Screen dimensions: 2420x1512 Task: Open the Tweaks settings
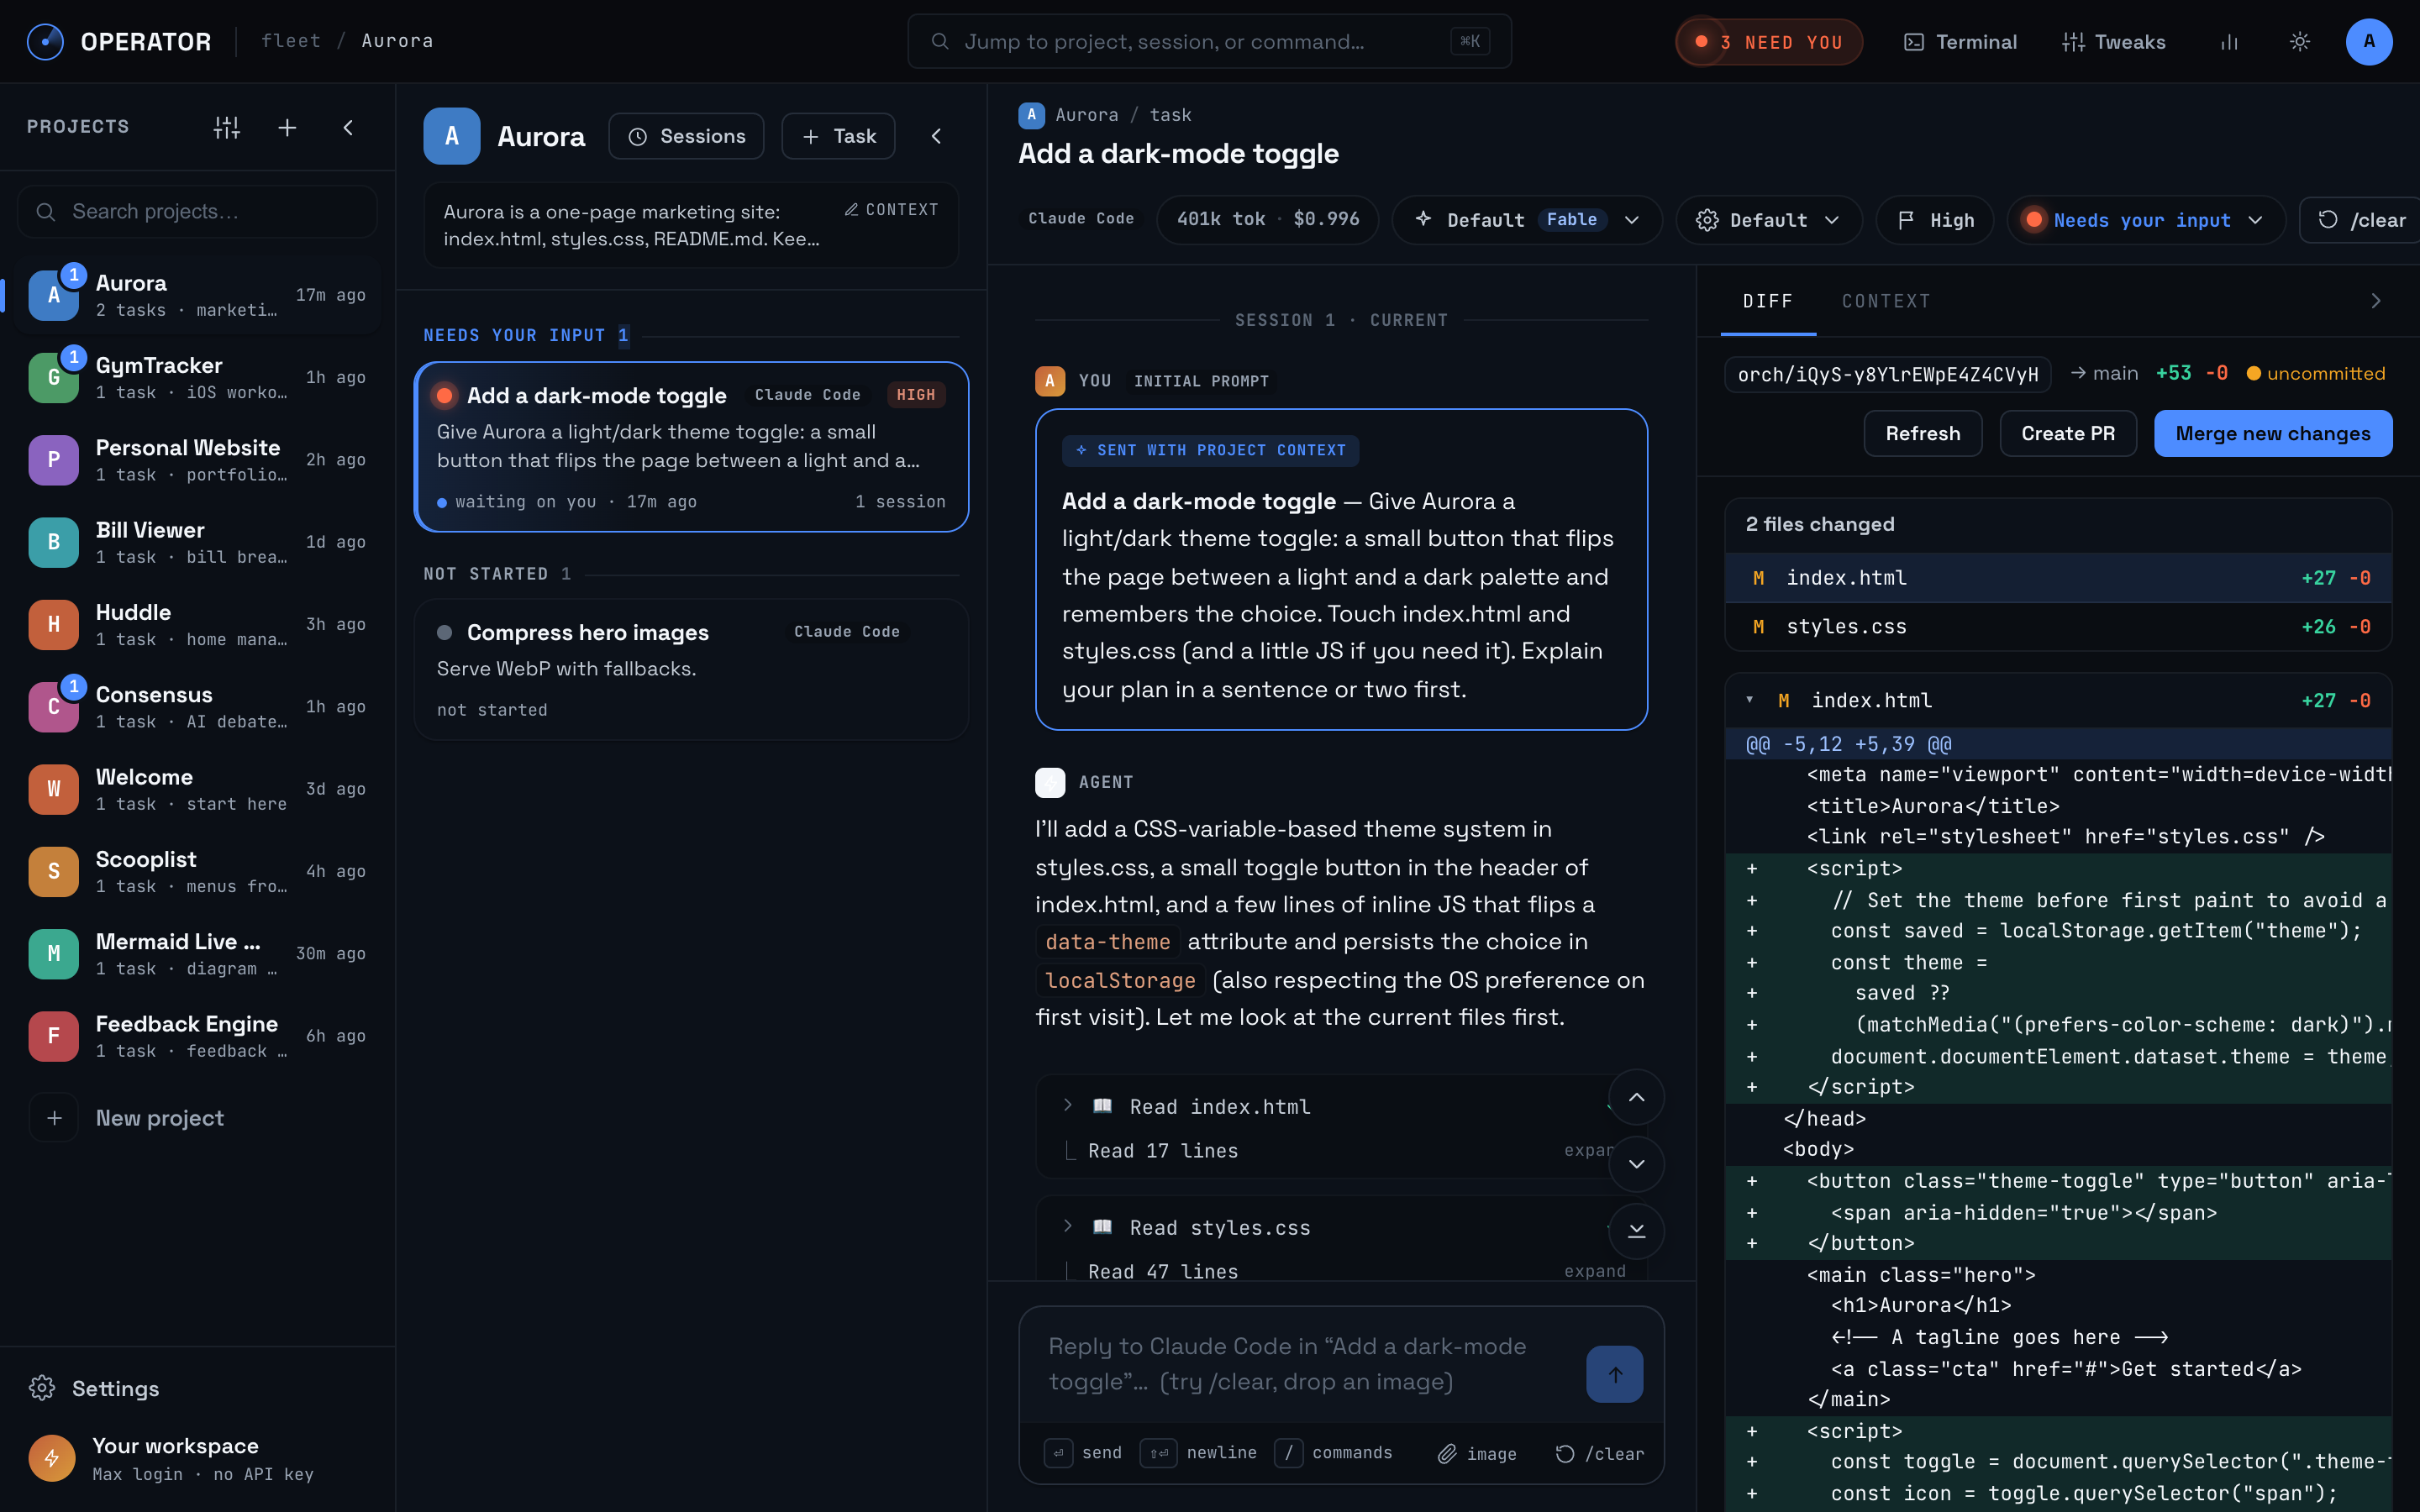point(2113,42)
